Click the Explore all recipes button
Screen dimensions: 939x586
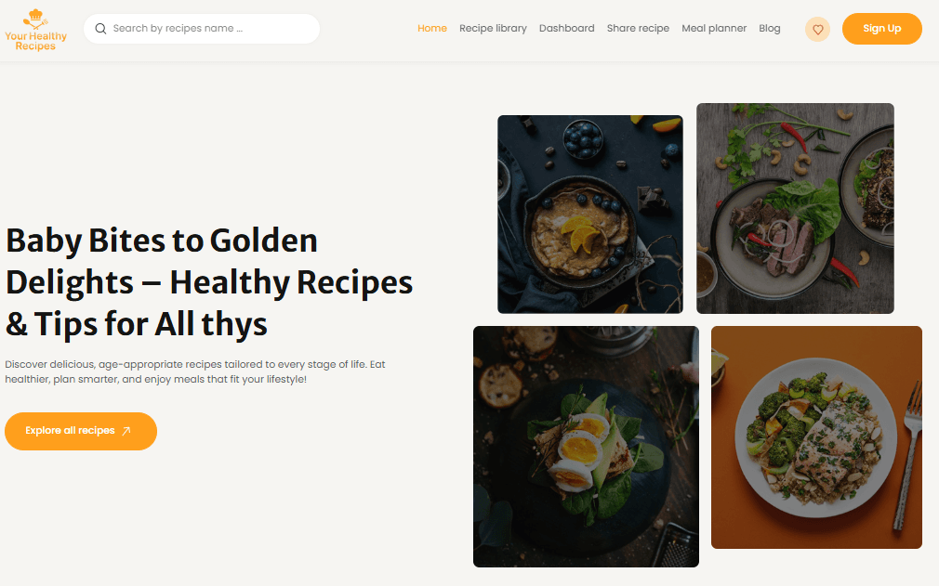click(x=81, y=431)
